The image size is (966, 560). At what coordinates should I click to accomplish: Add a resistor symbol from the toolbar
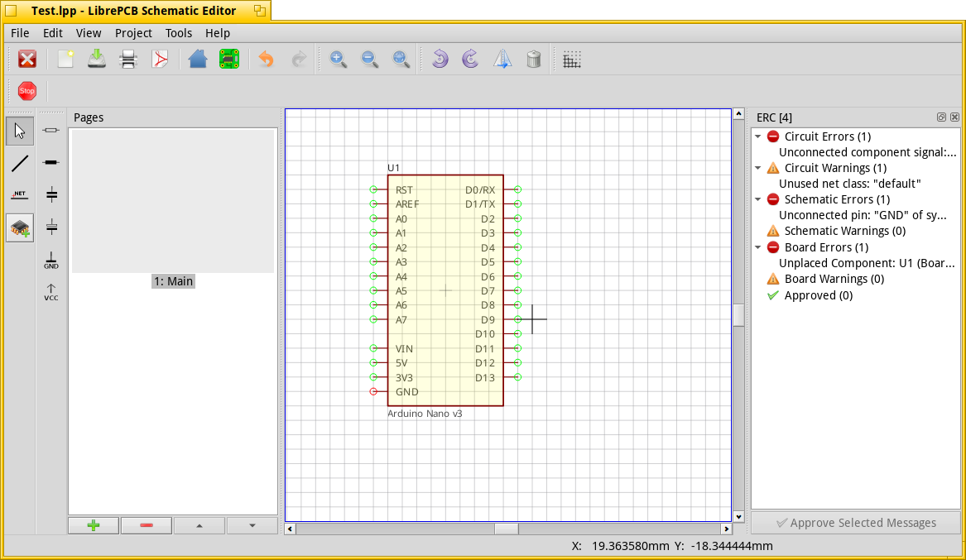pyautogui.click(x=51, y=131)
